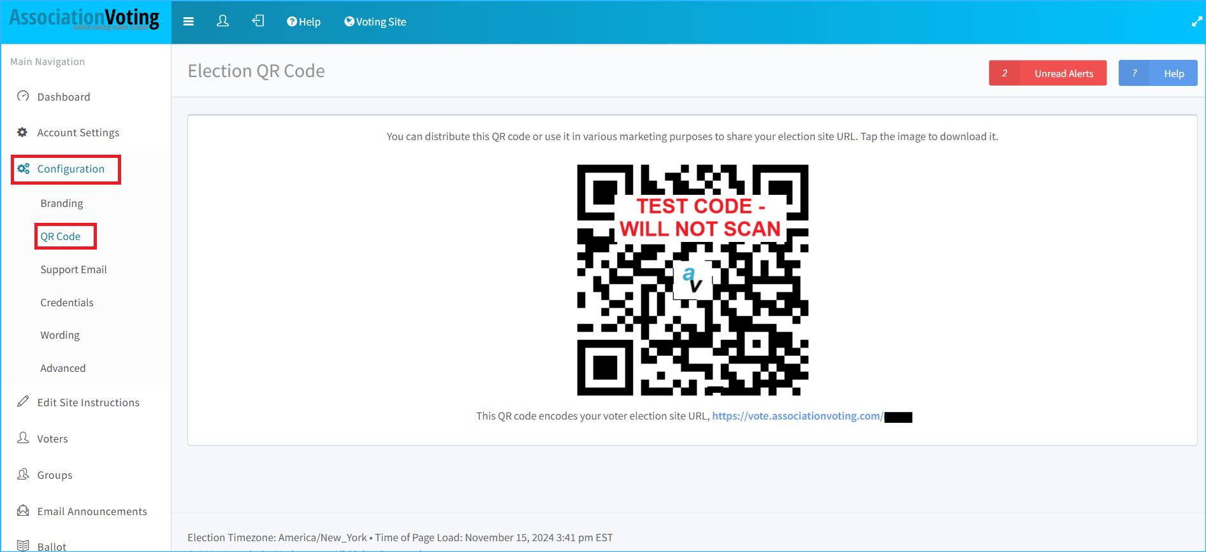Open the Advanced submenu item
The width and height of the screenshot is (1206, 552).
point(63,368)
